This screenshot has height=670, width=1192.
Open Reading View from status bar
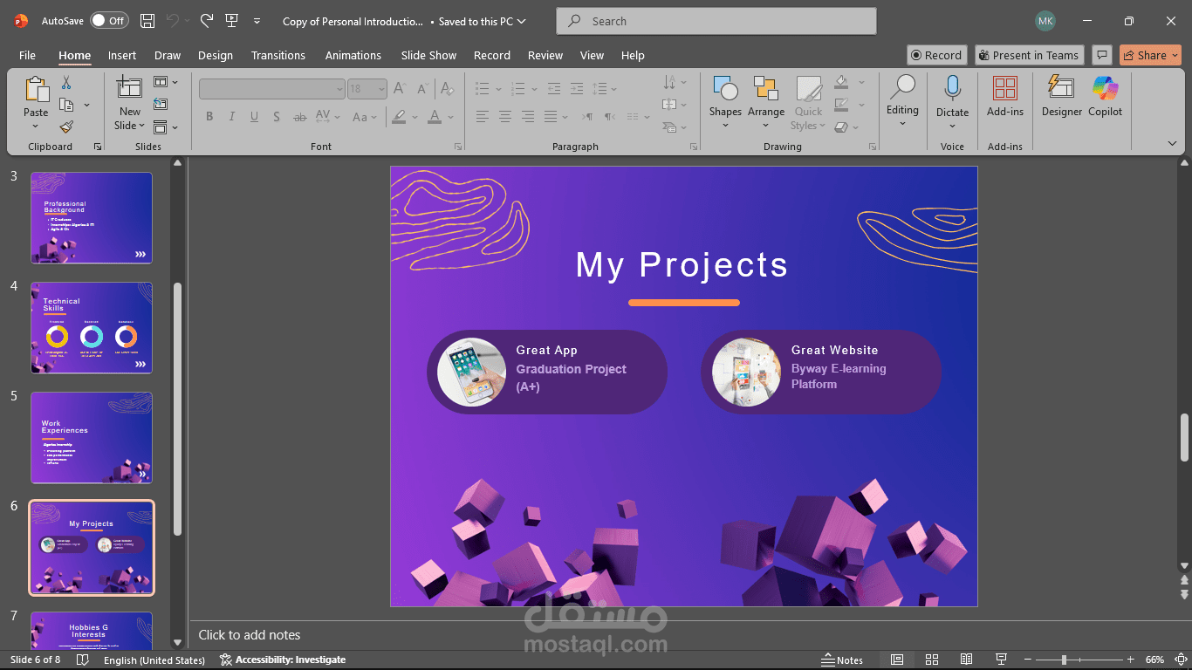tap(966, 660)
